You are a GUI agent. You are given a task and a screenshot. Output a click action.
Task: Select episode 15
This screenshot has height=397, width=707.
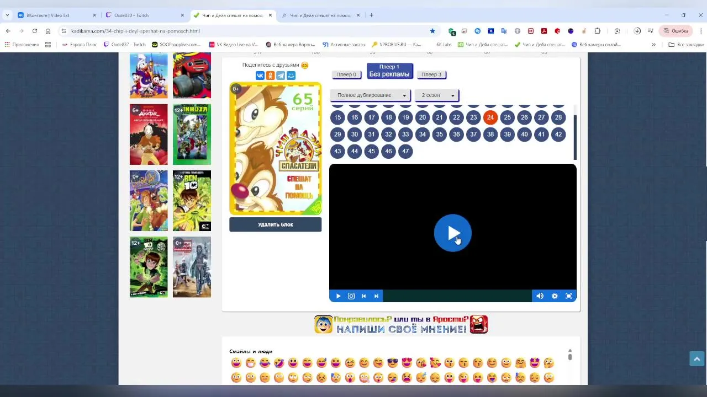(337, 117)
